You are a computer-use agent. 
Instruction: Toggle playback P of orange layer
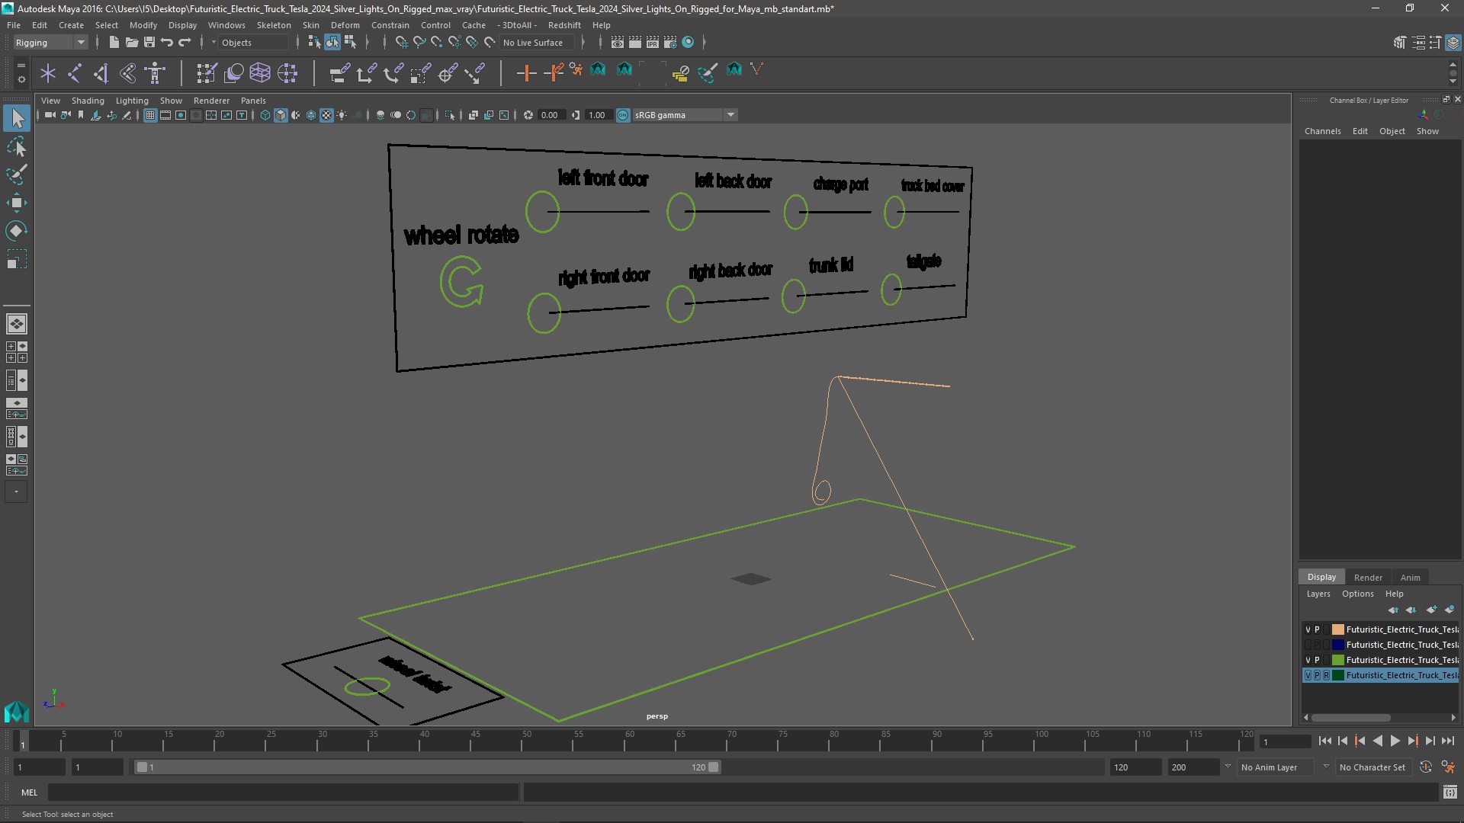(x=1317, y=629)
